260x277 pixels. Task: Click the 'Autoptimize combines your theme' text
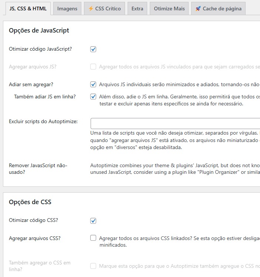coord(175,169)
